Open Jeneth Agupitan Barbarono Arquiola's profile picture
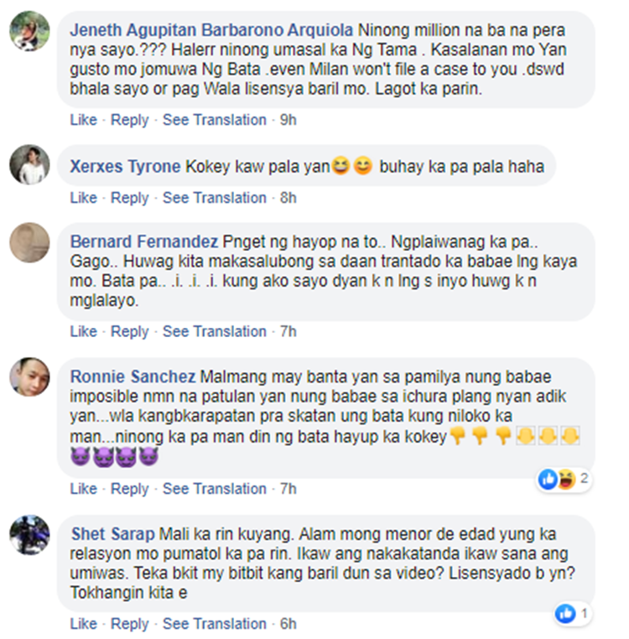Image resolution: width=629 pixels, height=639 pixels. pos(29,31)
